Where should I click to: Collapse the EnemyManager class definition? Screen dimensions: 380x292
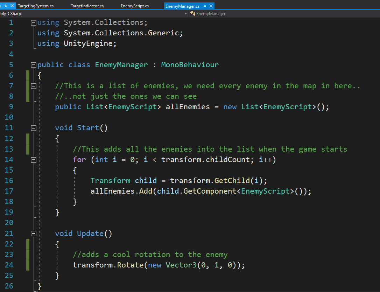tap(34, 65)
